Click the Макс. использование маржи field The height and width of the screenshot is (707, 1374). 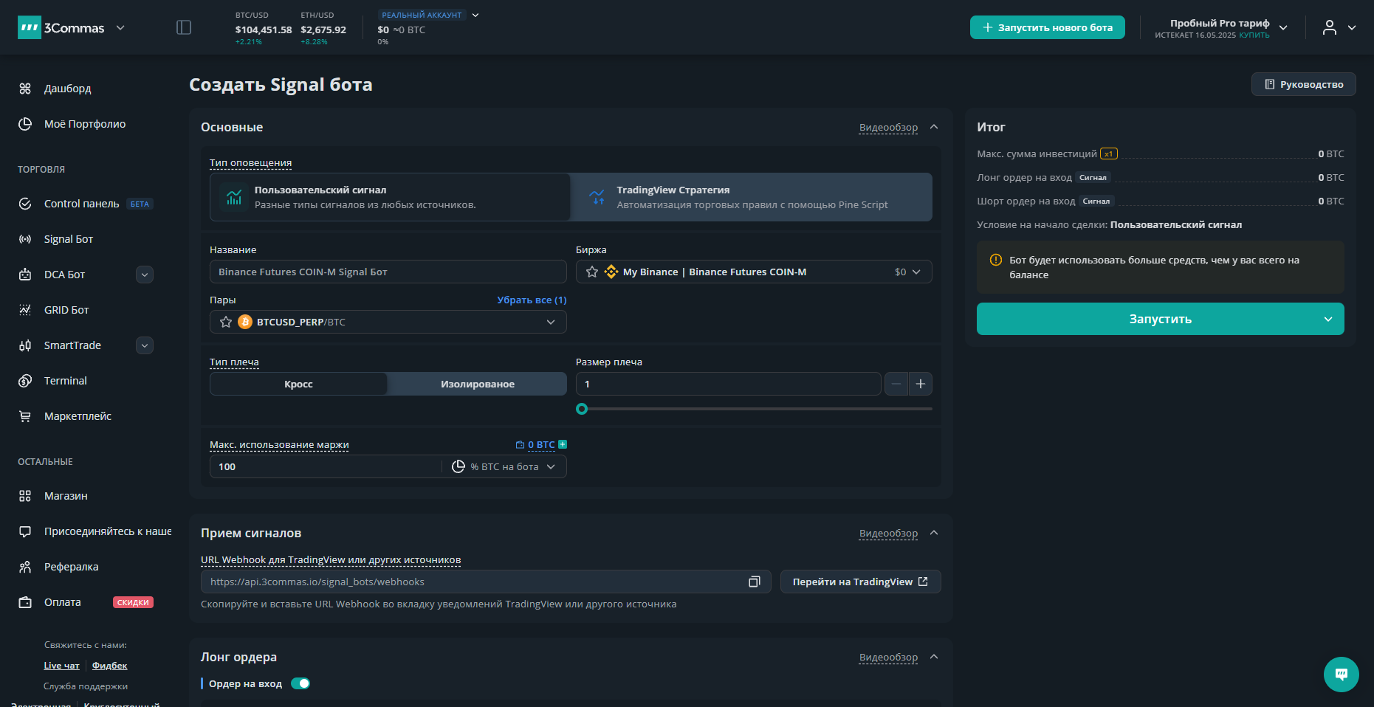coord(326,466)
